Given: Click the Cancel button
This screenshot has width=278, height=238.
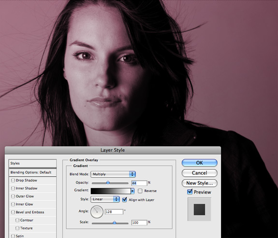Looking at the screenshot, I should coord(200,173).
